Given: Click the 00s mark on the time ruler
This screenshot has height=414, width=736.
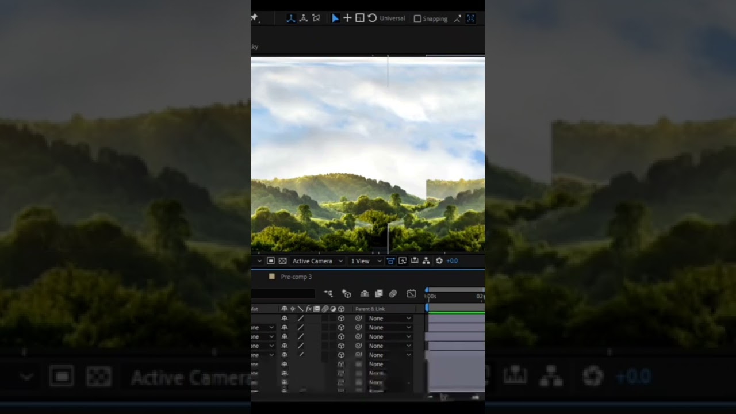Looking at the screenshot, I should pyautogui.click(x=432, y=297).
